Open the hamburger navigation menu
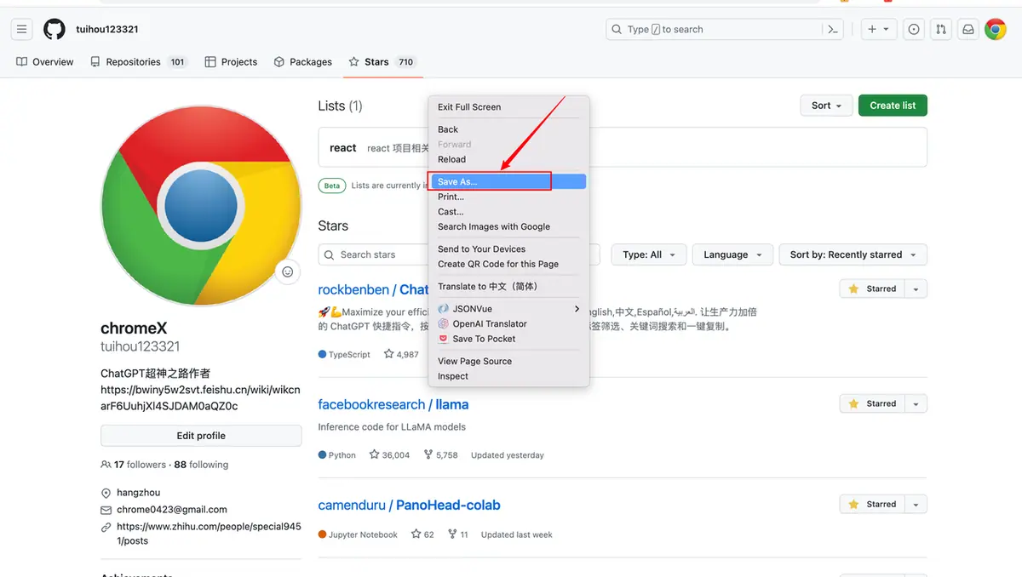Viewport: 1022px width, 577px height. 22,29
